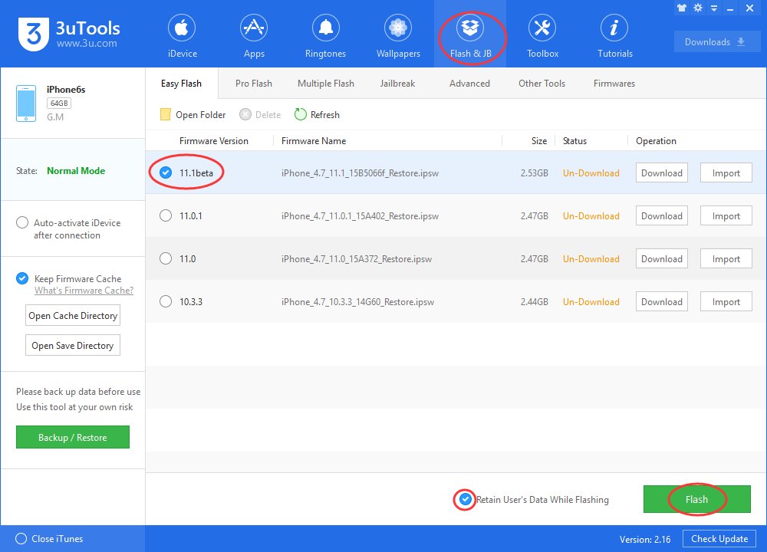
Task: Select 11.0 firmware radio button
Action: coord(166,258)
